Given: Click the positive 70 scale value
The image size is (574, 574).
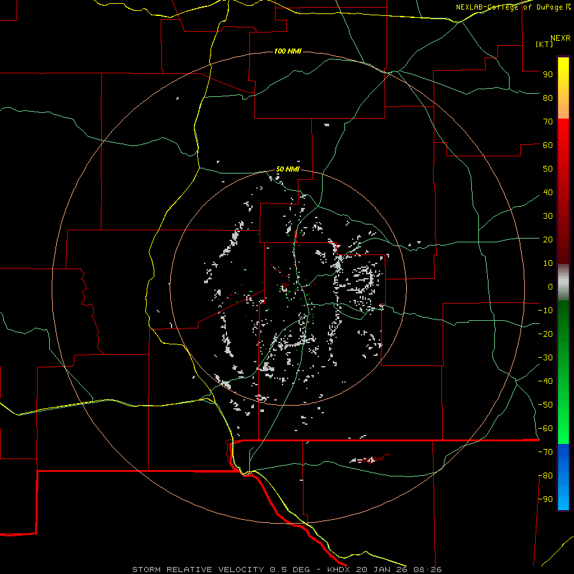Looking at the screenshot, I should click(x=548, y=122).
